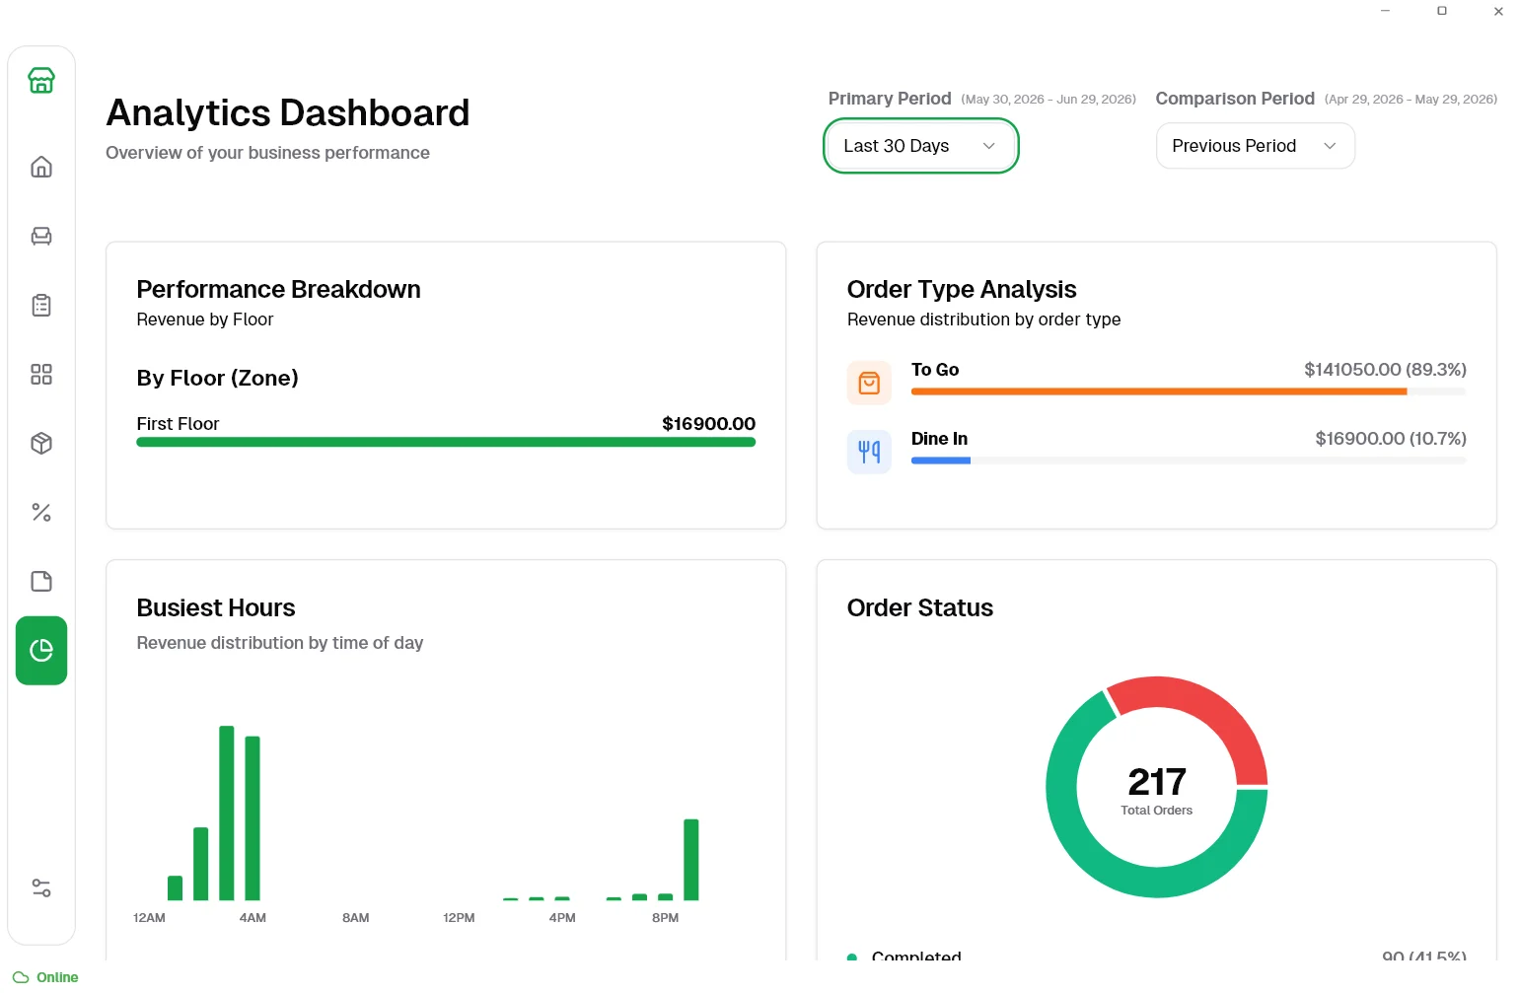Click the "$141050.00 (89.3%)" To Go value
The height and width of the screenshot is (993, 1519).
click(x=1385, y=370)
